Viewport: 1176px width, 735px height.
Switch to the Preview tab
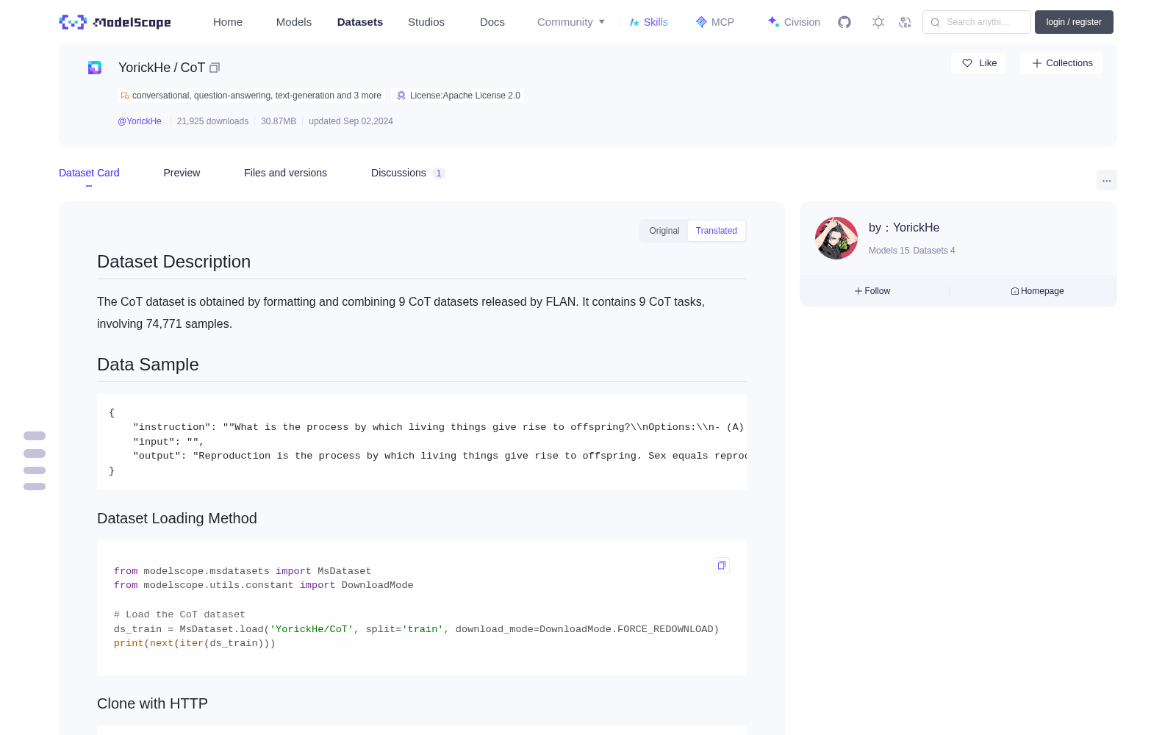coord(182,173)
